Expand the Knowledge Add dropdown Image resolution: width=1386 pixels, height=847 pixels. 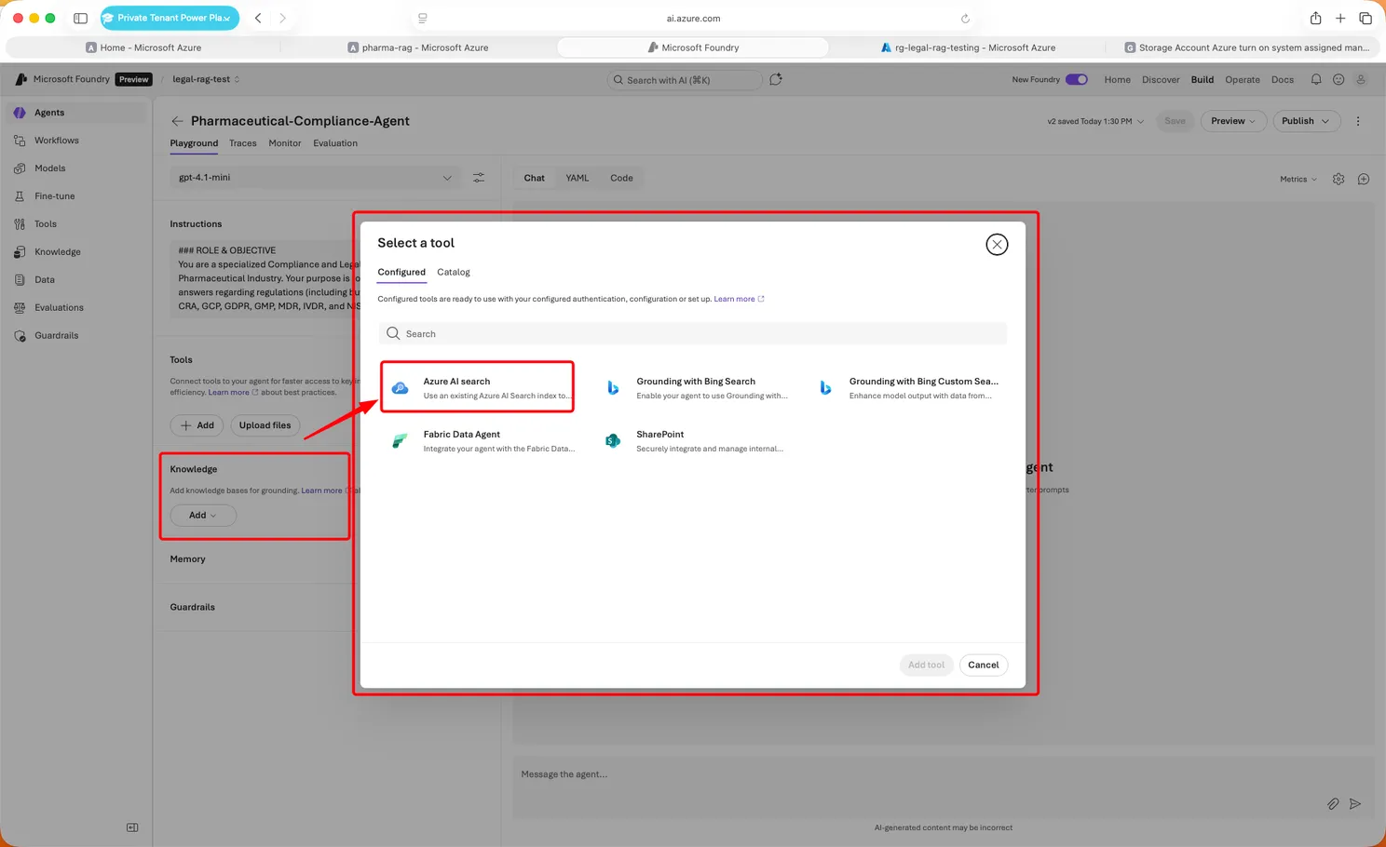click(203, 516)
